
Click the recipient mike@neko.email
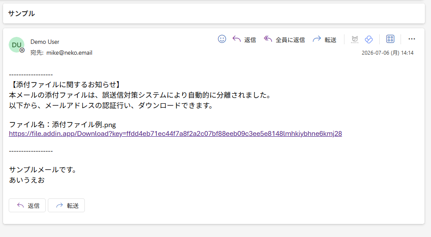pyautogui.click(x=69, y=53)
